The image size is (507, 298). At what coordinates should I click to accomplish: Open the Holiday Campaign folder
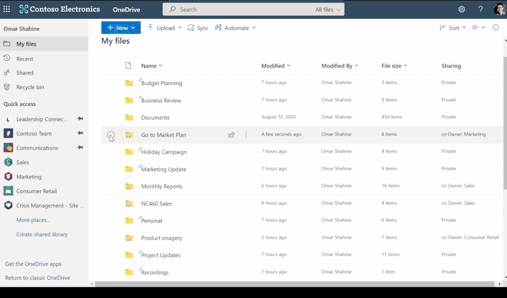[x=164, y=152]
